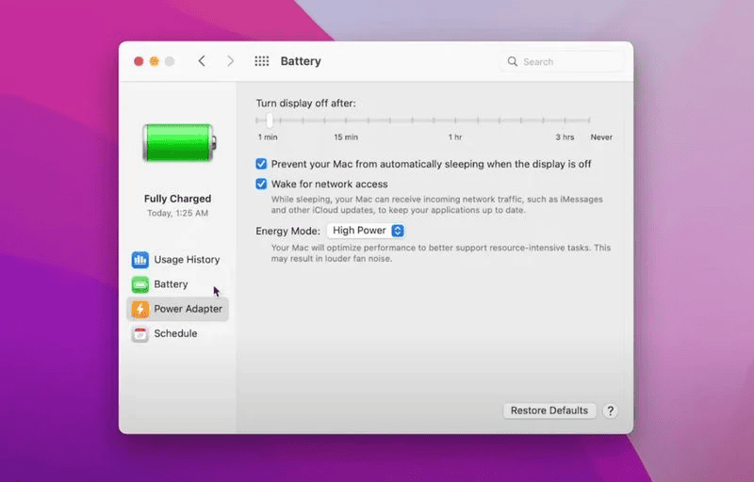Click the large green battery status image
The image size is (754, 482).
click(x=178, y=142)
